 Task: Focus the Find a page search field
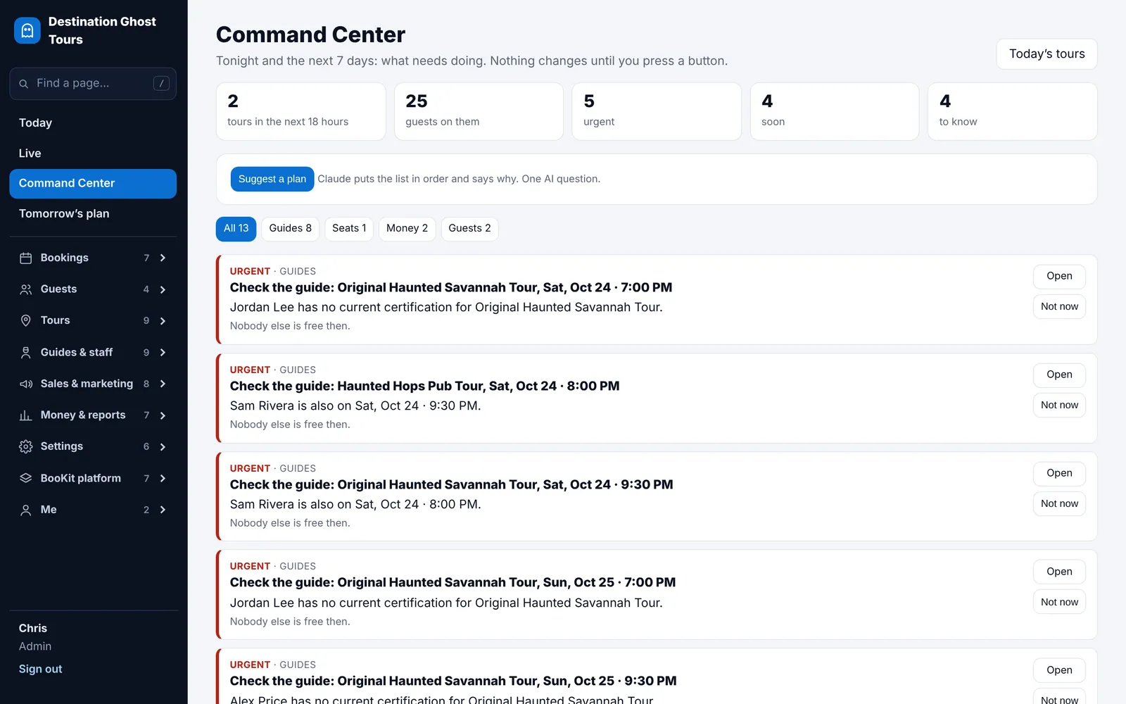pyautogui.click(x=93, y=84)
